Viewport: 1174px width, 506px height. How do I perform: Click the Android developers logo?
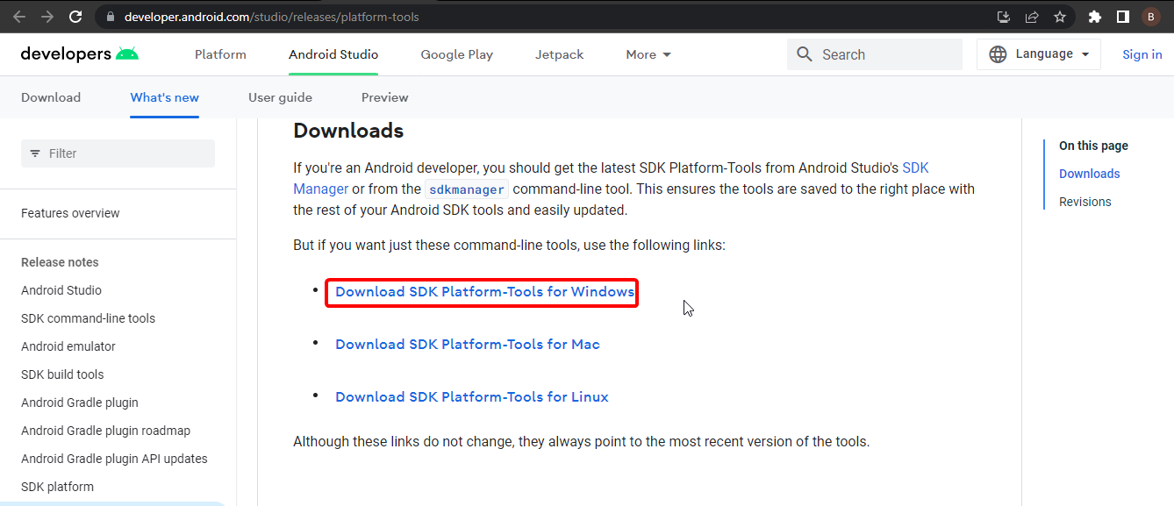pyautogui.click(x=79, y=54)
